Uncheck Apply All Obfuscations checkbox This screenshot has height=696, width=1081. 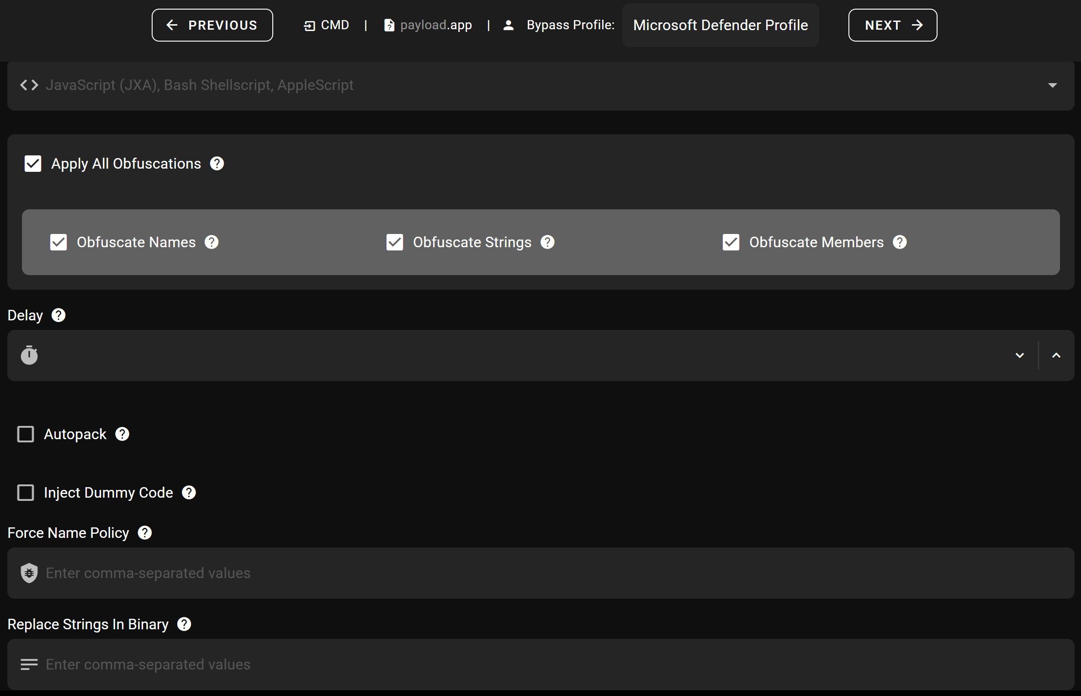coord(33,164)
